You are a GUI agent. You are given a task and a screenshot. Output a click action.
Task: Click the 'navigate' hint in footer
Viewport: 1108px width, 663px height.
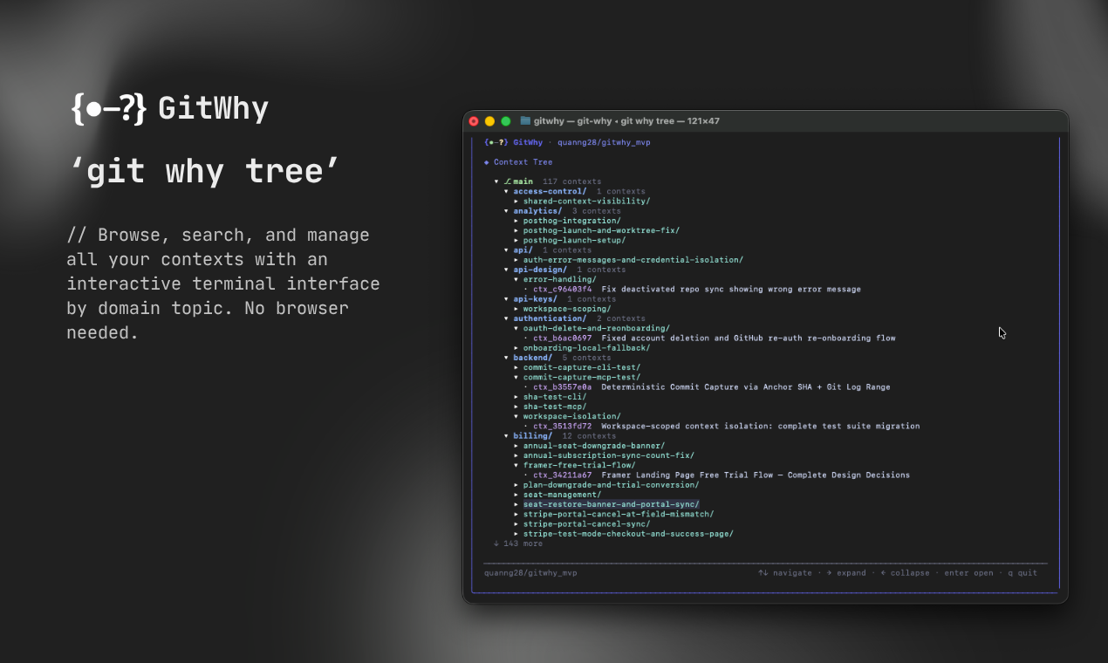coord(785,573)
